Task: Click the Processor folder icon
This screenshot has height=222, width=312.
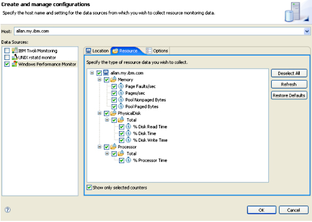Action: (114, 147)
